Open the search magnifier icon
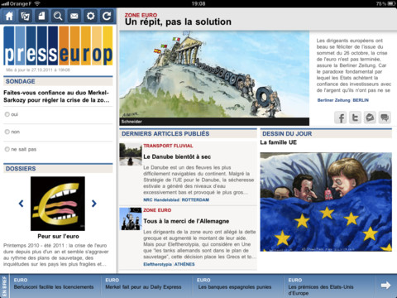This screenshot has height=298, width=397. 58,16
